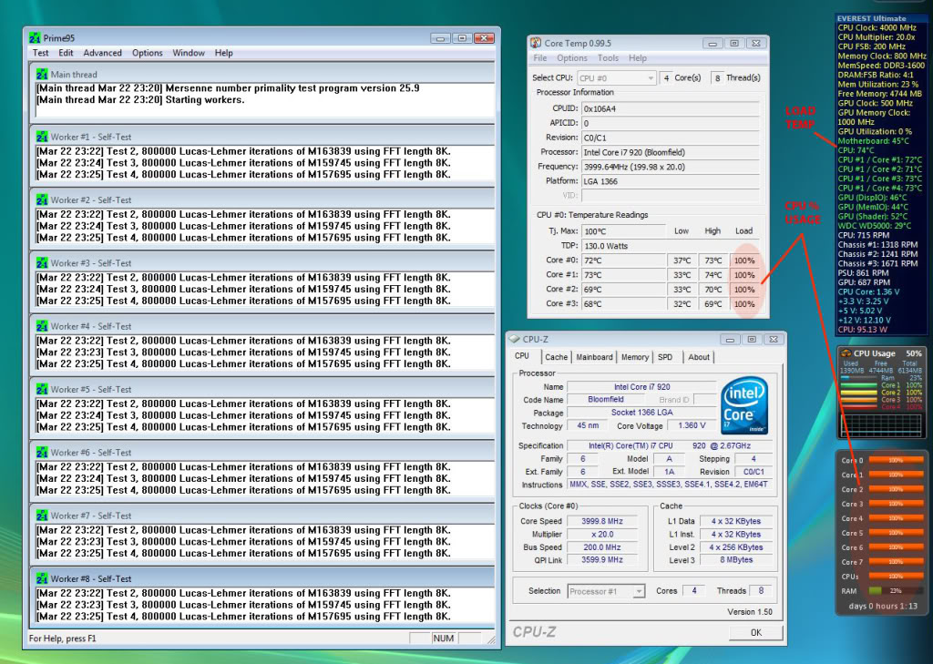Click the NUM indicator in Prime95 status bar
Screen dimensions: 933x664
click(x=444, y=638)
